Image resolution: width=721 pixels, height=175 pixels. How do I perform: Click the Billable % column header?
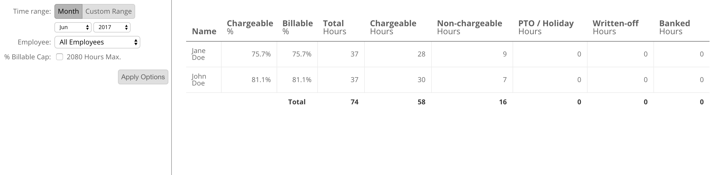pyautogui.click(x=298, y=27)
